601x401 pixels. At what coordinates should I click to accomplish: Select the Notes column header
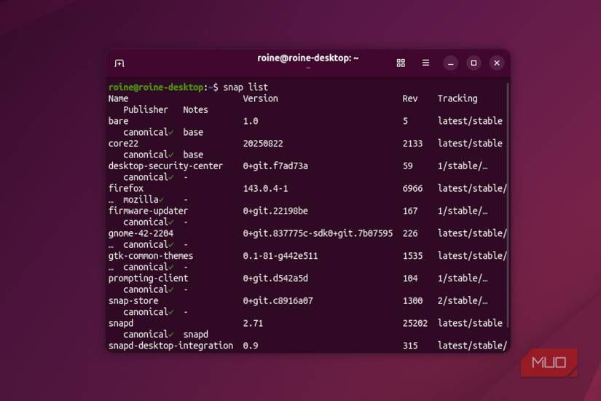[195, 110]
